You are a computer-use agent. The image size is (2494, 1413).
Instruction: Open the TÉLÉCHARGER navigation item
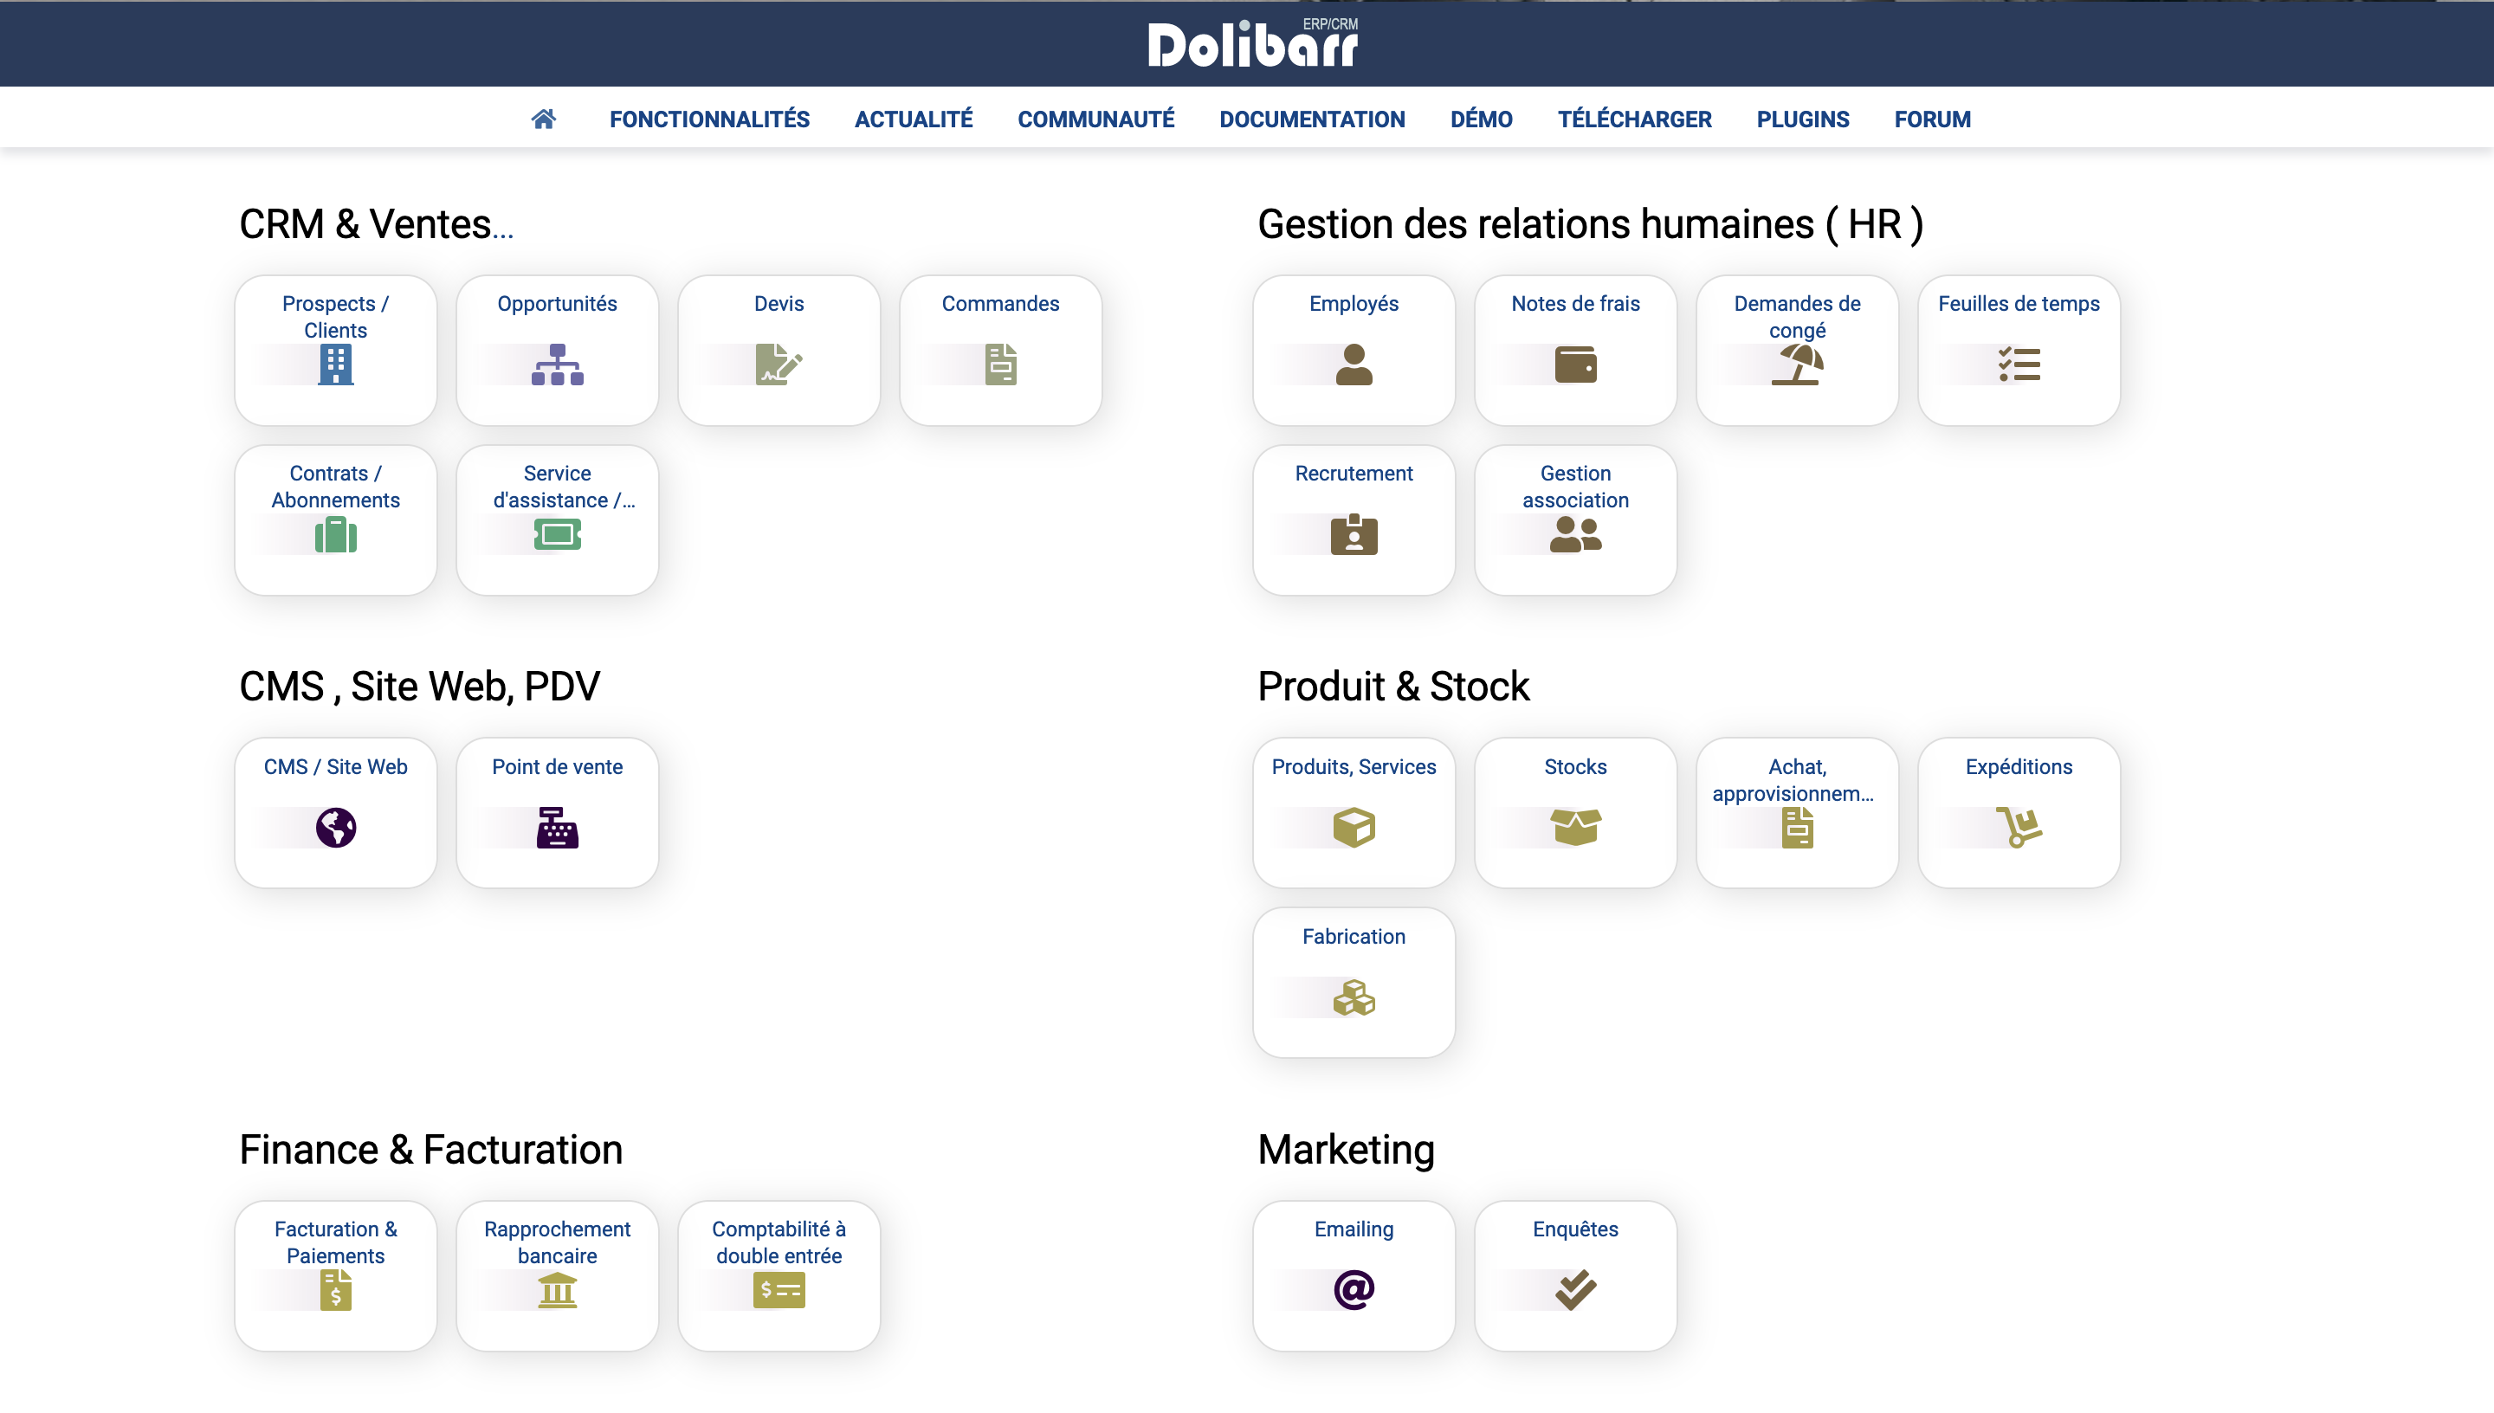[x=1634, y=119]
